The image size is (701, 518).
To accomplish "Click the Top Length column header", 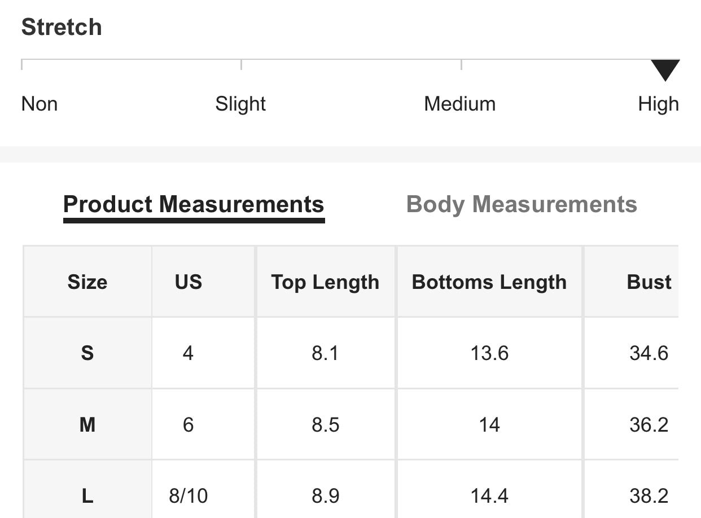I will click(x=325, y=282).
